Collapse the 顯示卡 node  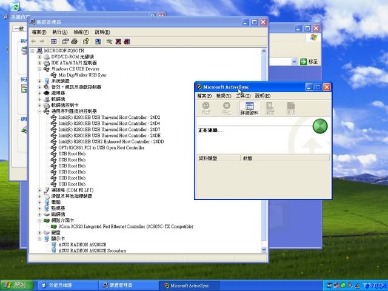click(39, 238)
